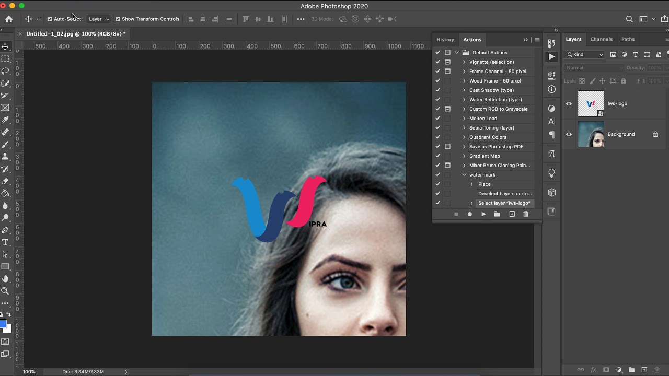
Task: Create a new action
Action: click(x=512, y=214)
